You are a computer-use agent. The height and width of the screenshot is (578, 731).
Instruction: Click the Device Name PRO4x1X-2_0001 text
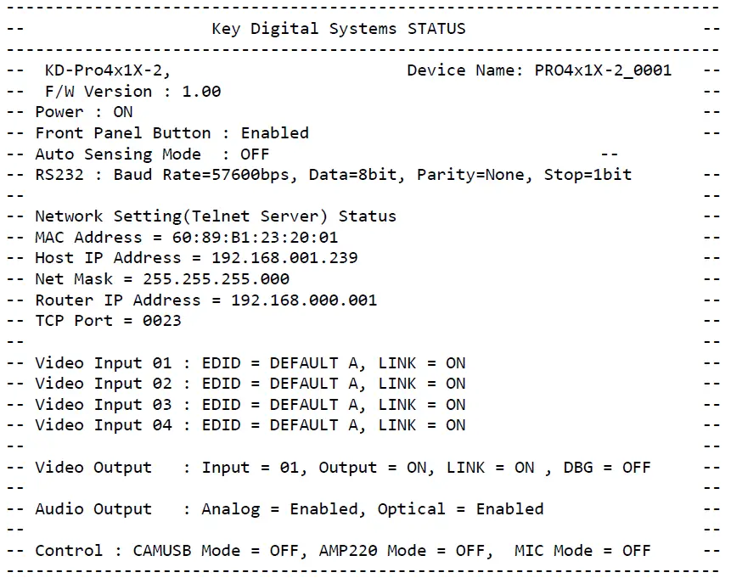coord(539,70)
